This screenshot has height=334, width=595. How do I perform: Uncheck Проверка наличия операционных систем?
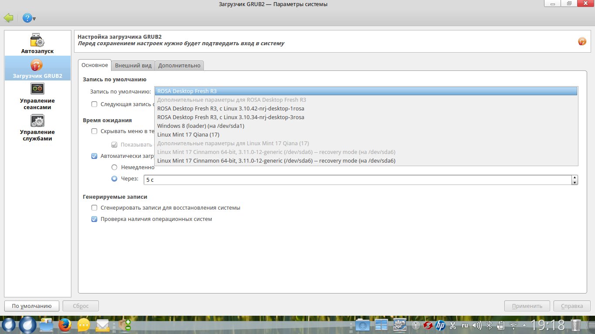[94, 219]
